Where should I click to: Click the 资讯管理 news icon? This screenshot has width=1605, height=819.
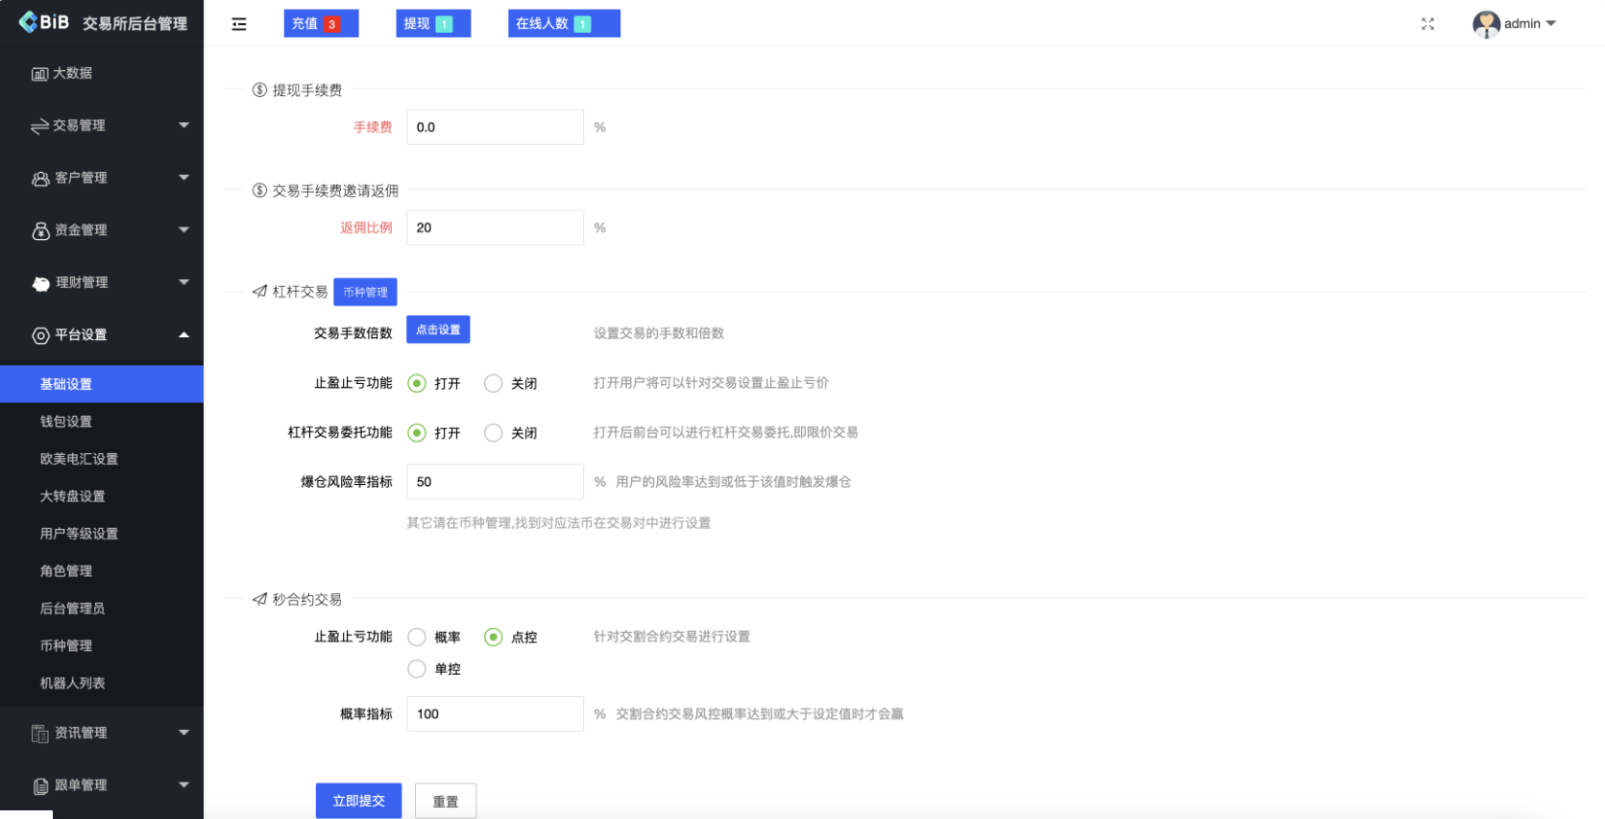39,734
